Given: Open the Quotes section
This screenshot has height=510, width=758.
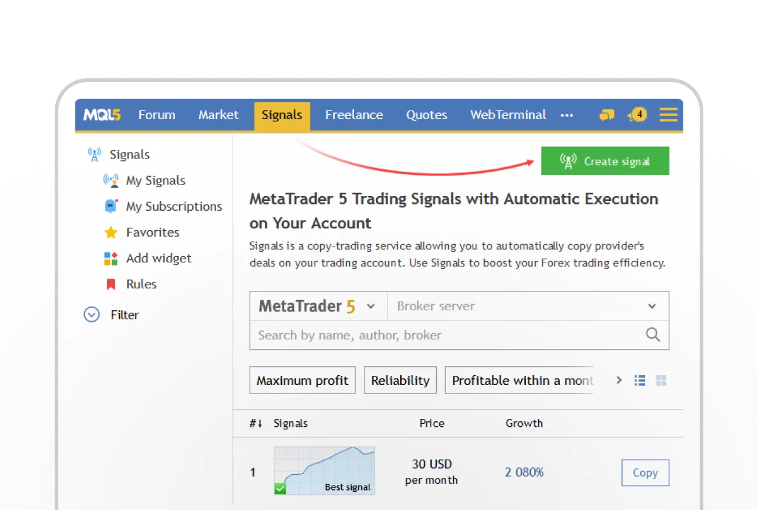Looking at the screenshot, I should (x=427, y=115).
